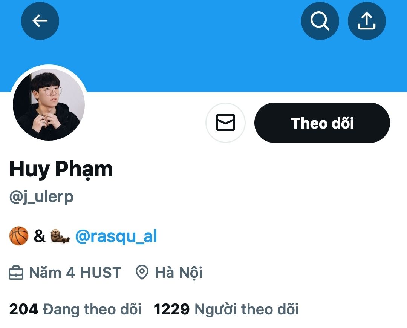Click the basketball emoji in bio
Viewport: 407px width, 328px height.
point(19,236)
